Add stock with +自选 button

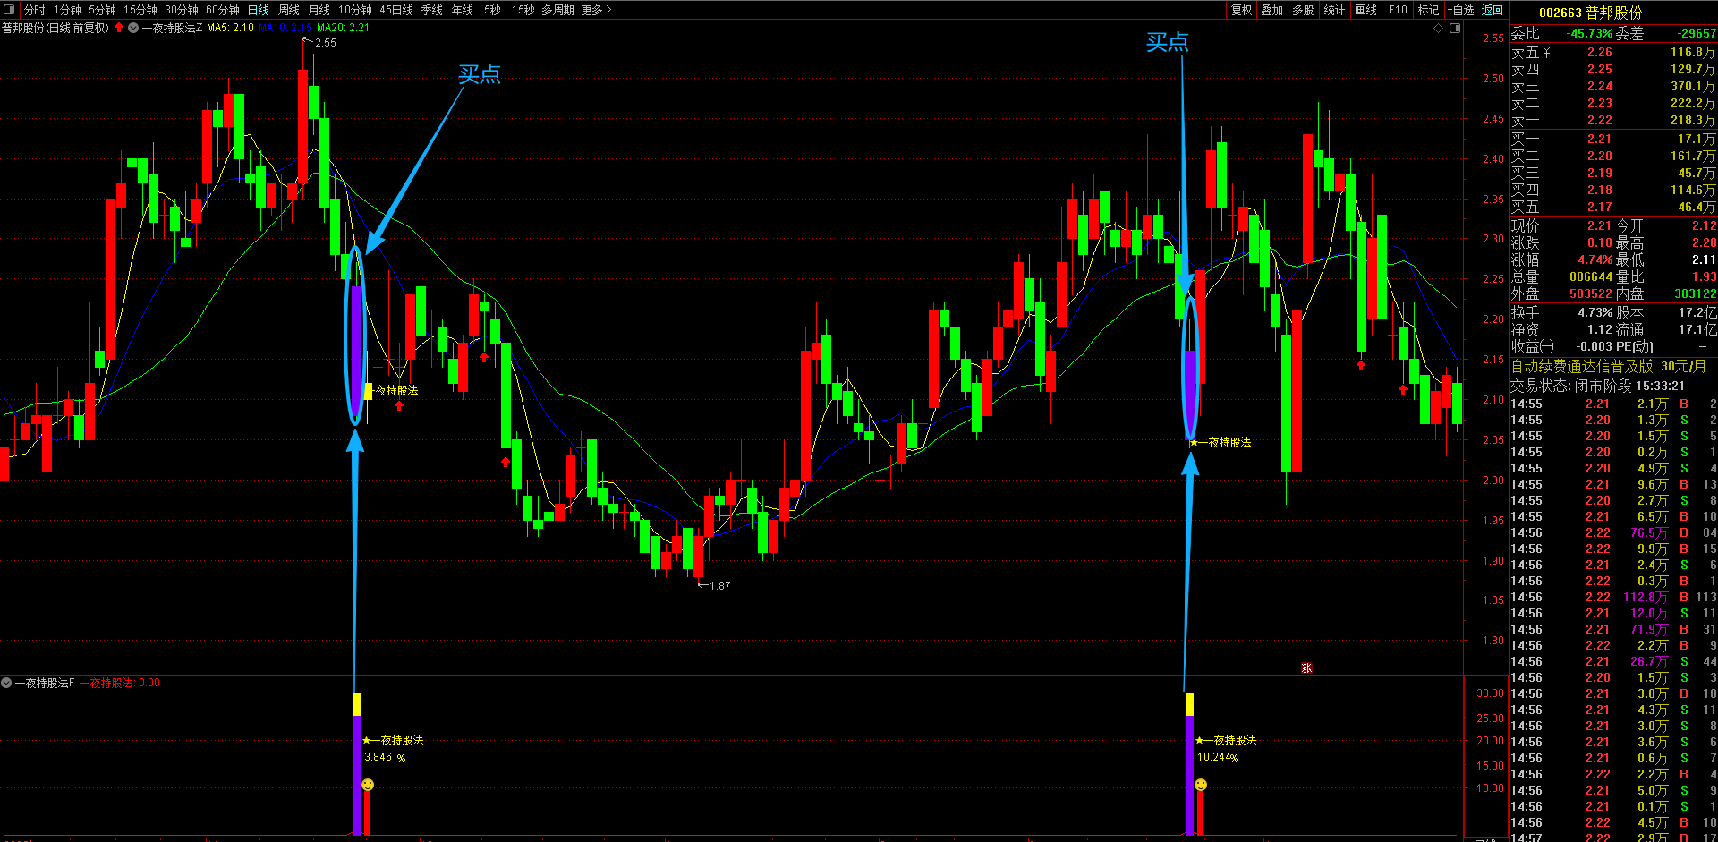[x=1461, y=10]
